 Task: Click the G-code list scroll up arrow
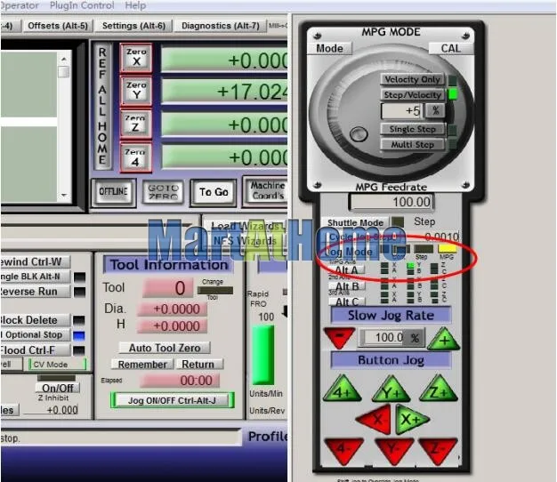pyautogui.click(x=64, y=59)
